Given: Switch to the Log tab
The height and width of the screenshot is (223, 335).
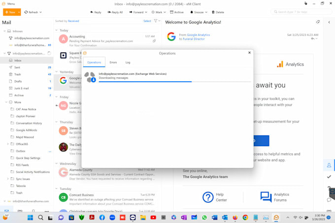Looking at the screenshot, I should (128, 63).
